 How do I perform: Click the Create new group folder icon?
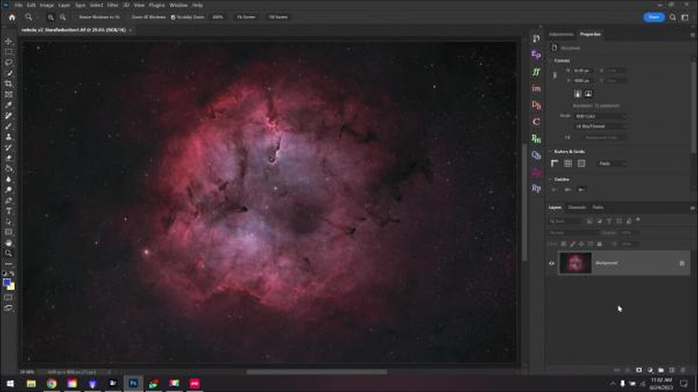pos(660,370)
